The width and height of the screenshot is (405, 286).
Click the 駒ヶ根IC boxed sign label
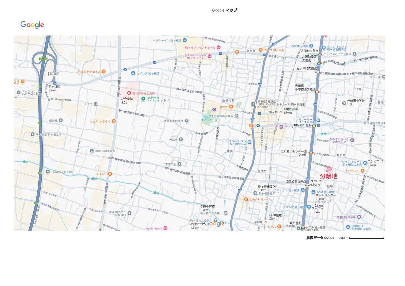[x=54, y=74]
